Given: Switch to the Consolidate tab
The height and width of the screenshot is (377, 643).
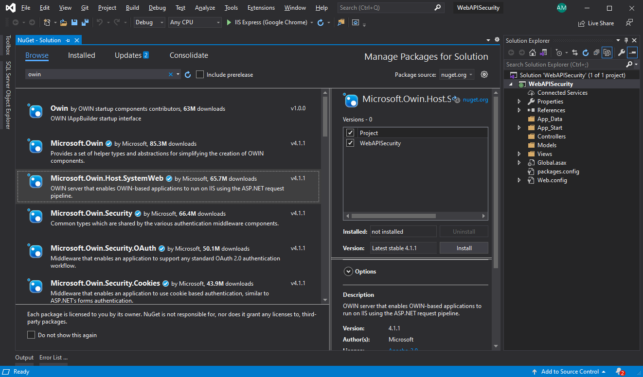Looking at the screenshot, I should click(x=189, y=55).
